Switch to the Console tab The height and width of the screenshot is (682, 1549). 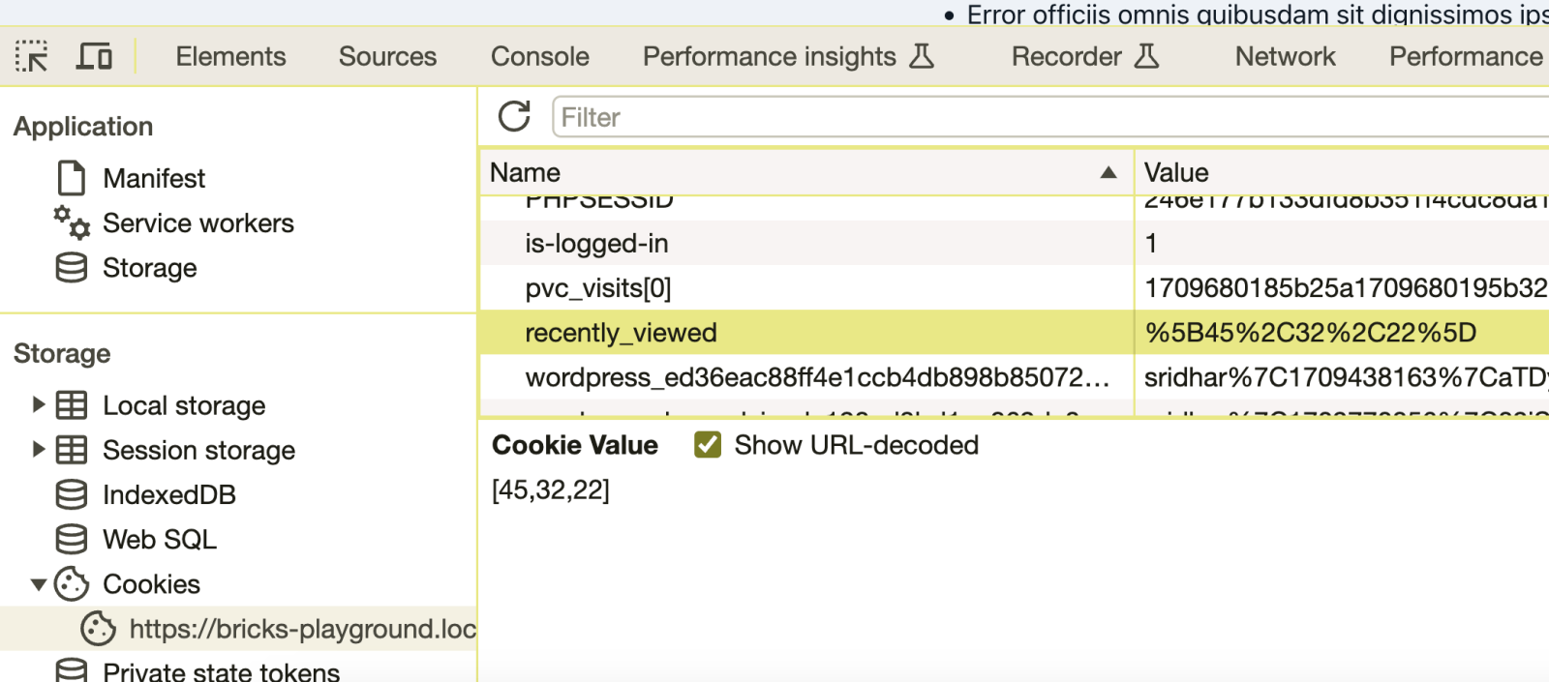[539, 56]
